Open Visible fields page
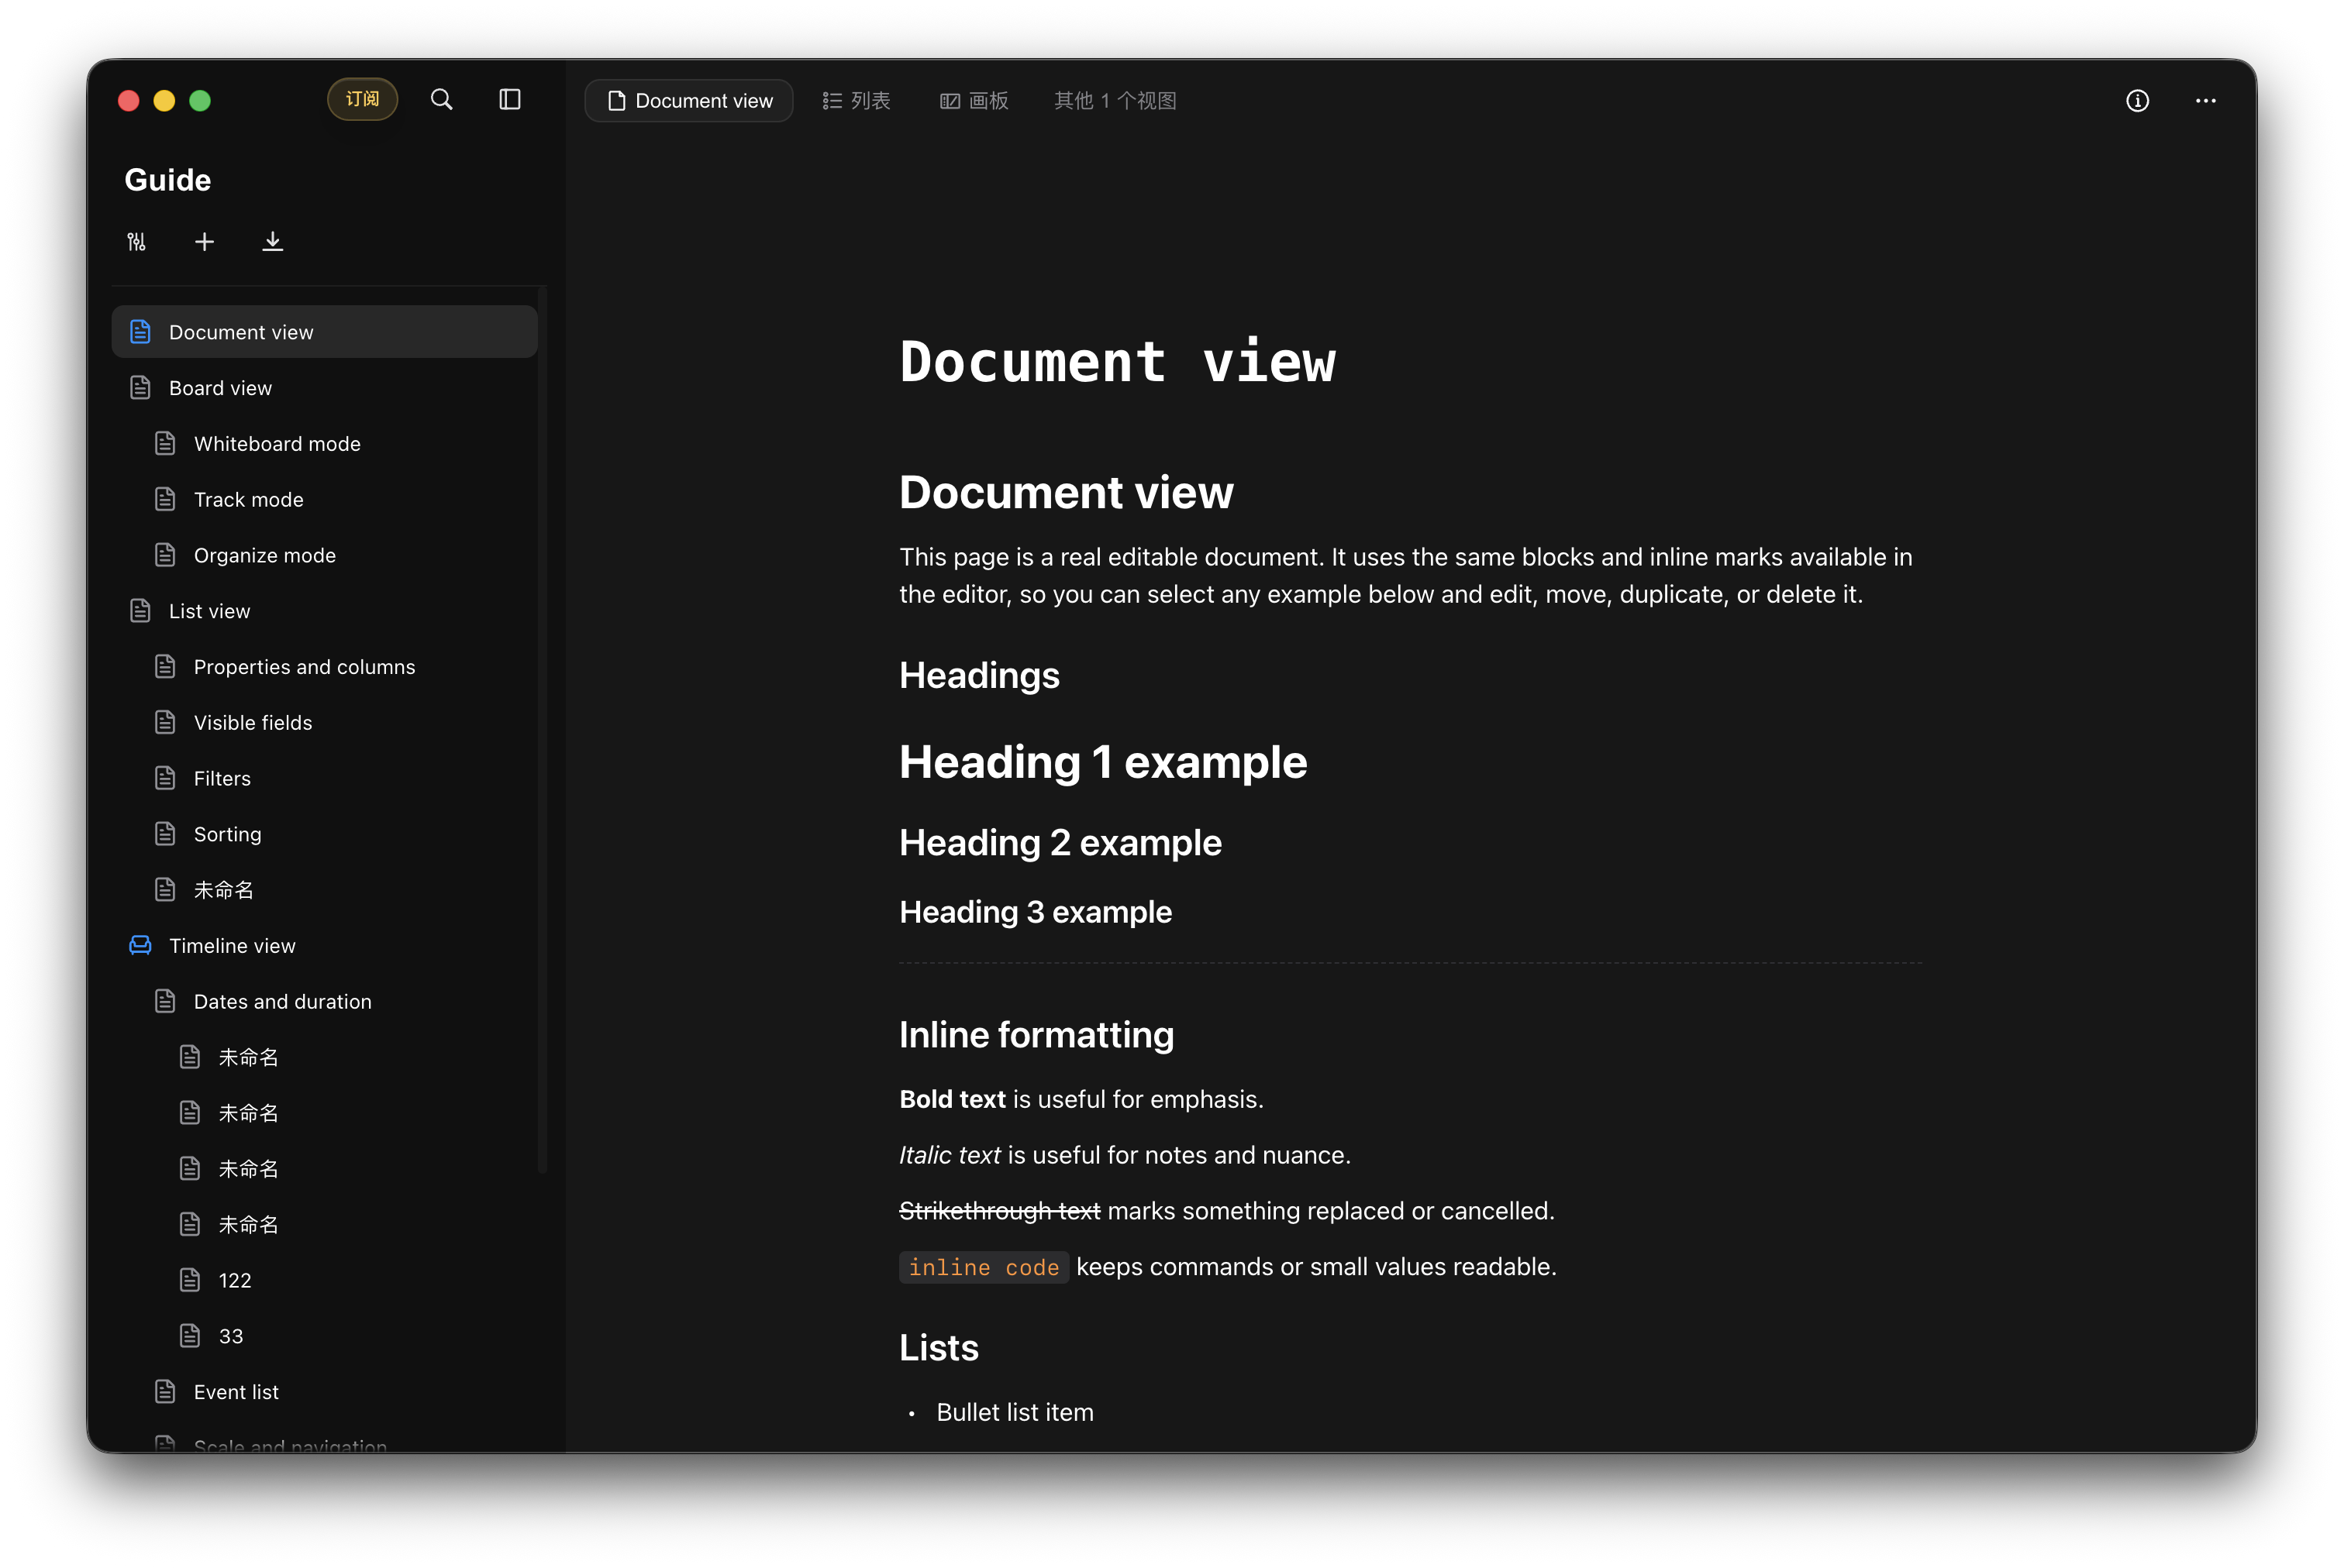The image size is (2344, 1568). coord(325,722)
